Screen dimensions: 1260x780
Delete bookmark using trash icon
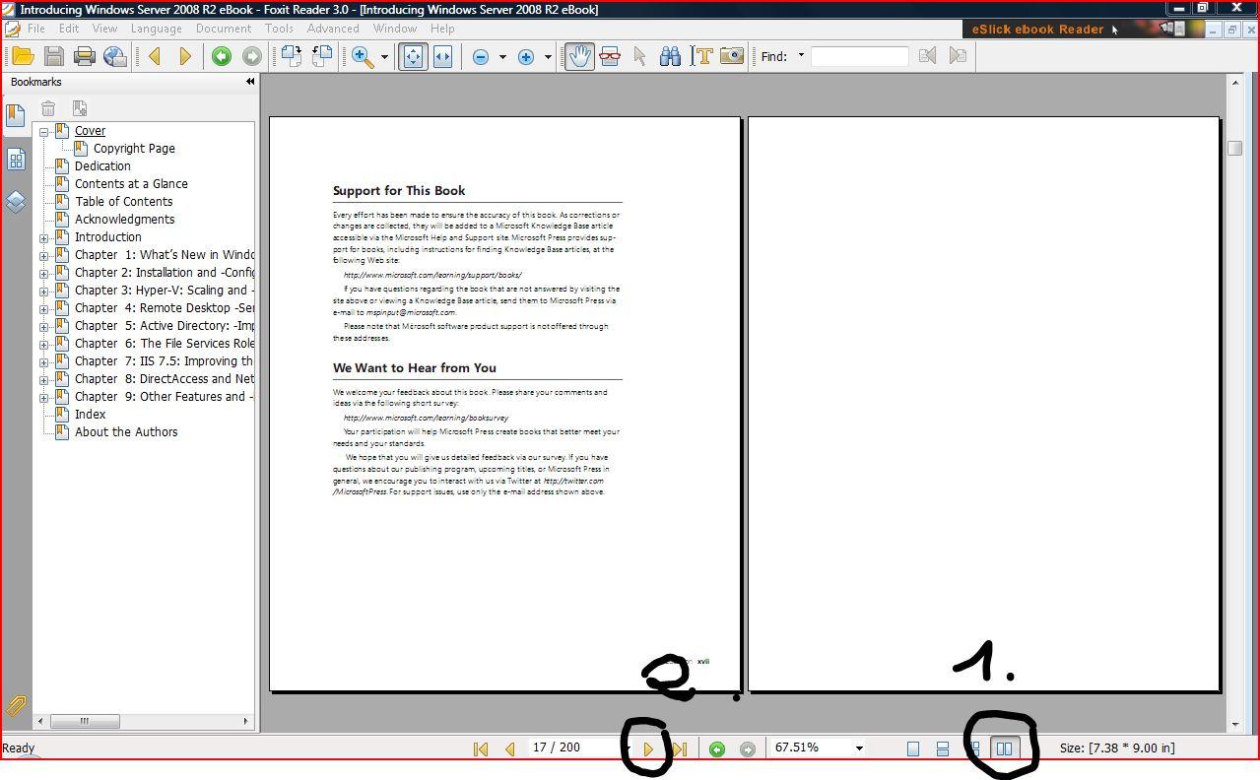pos(48,108)
